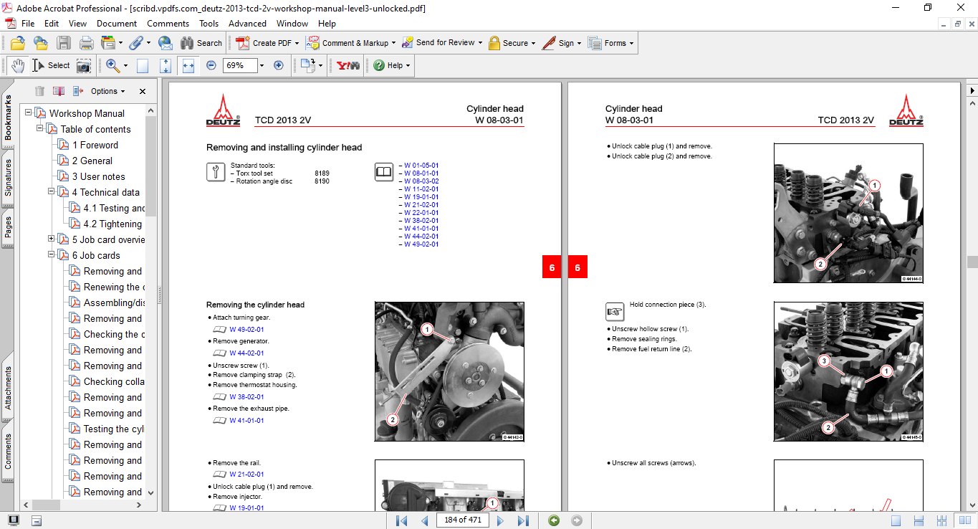Screen dimensions: 978x529
Task: Open the Yahoo toolbar search
Action: click(x=347, y=65)
